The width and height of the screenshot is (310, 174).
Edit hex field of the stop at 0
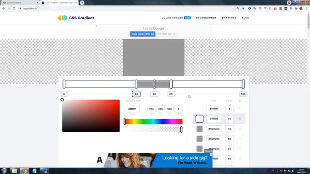[214, 109]
